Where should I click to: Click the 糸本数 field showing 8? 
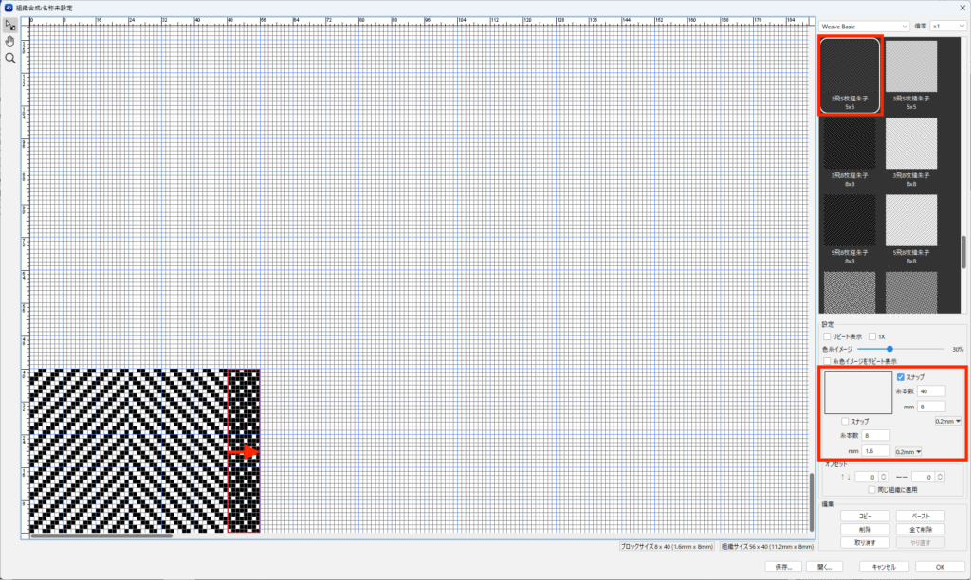875,436
